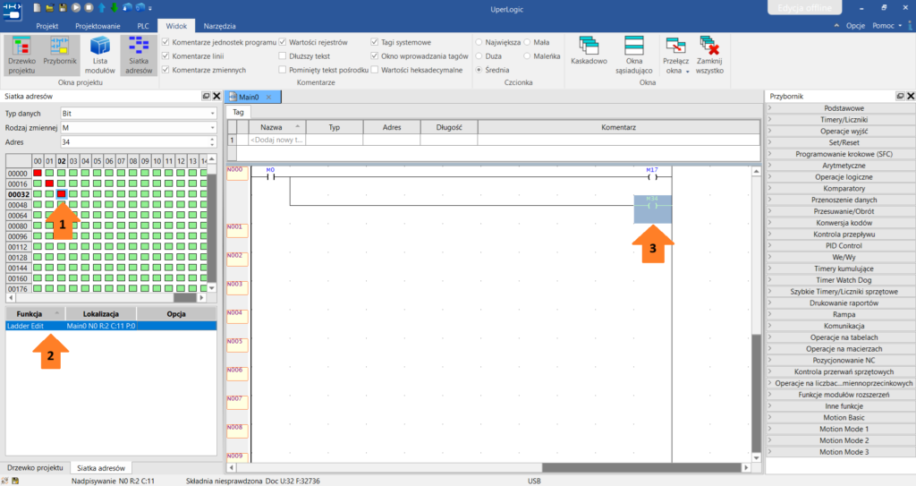Float the Siatka adresów panel
The image size is (916, 486).
pyautogui.click(x=206, y=96)
